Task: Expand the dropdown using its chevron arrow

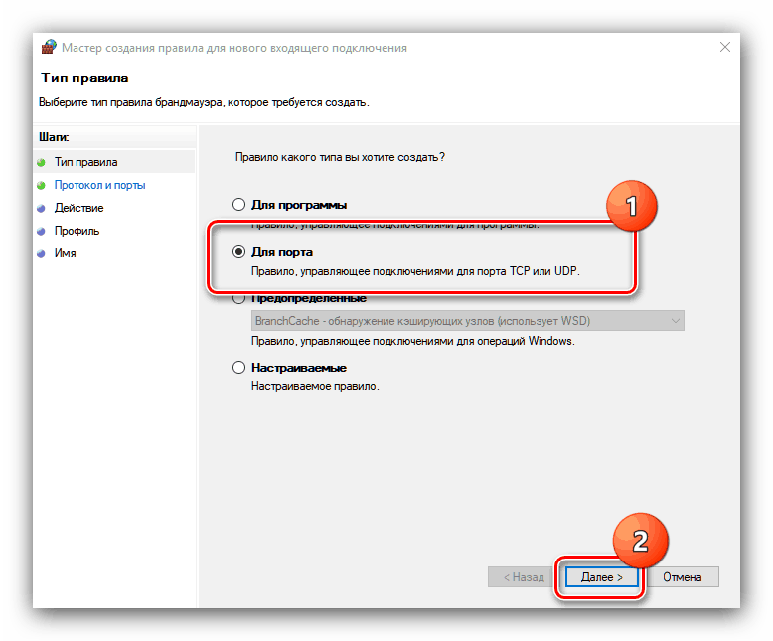Action: pos(675,321)
